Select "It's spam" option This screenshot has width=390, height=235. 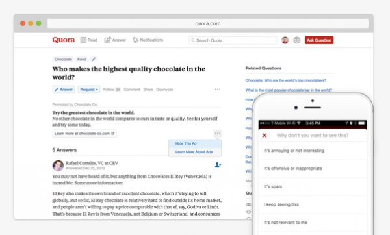(x=313, y=186)
